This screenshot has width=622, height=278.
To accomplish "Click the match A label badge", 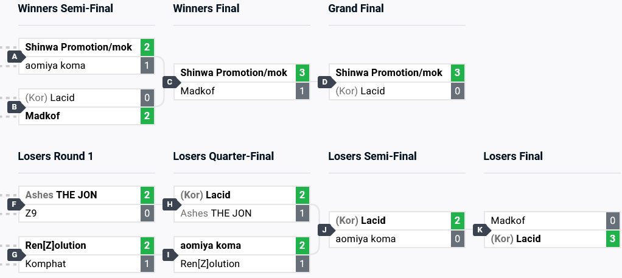I will [x=15, y=57].
